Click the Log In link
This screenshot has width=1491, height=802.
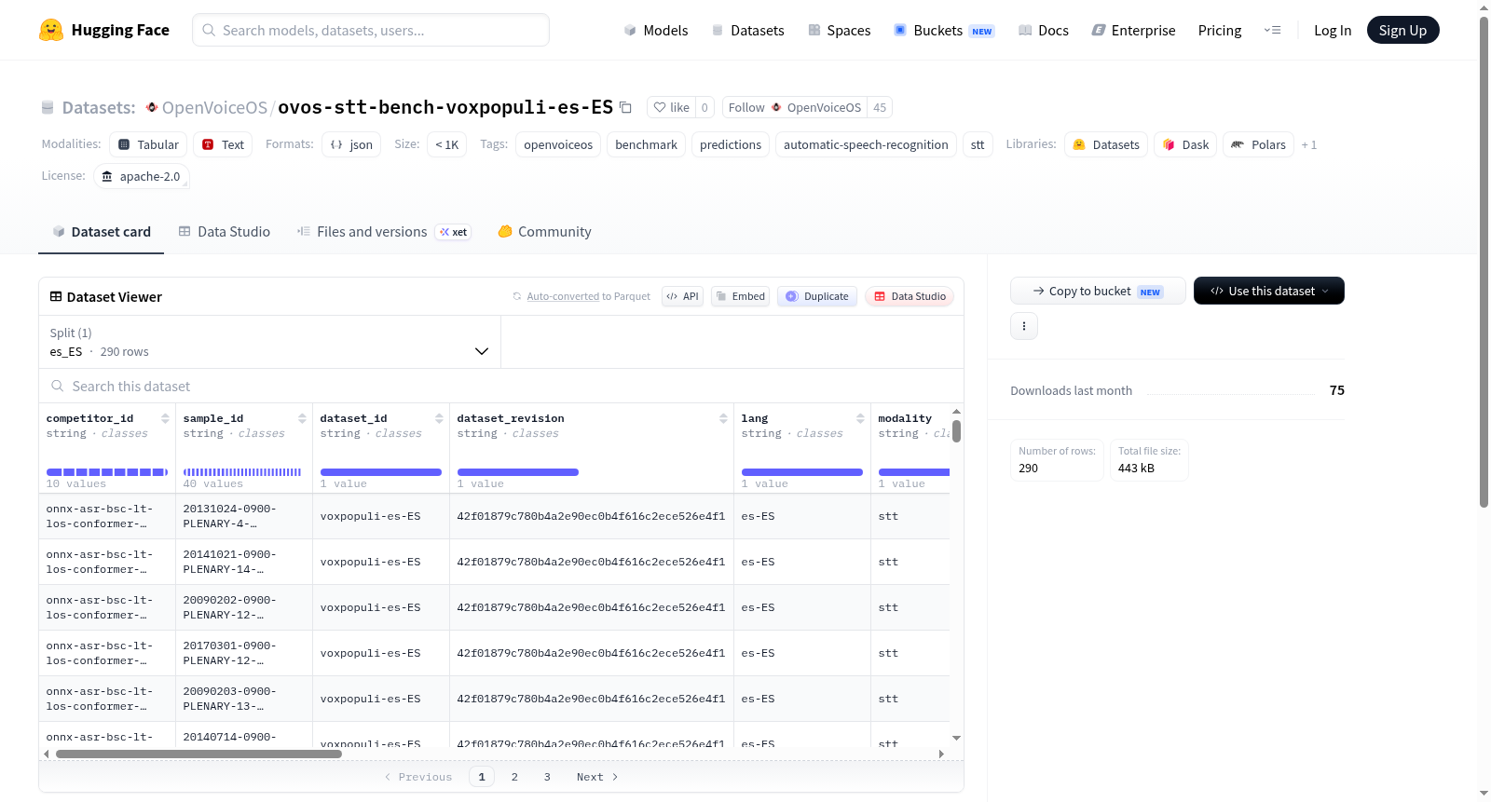click(1333, 30)
